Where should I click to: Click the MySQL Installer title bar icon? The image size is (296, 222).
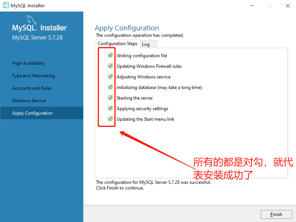click(6, 5)
